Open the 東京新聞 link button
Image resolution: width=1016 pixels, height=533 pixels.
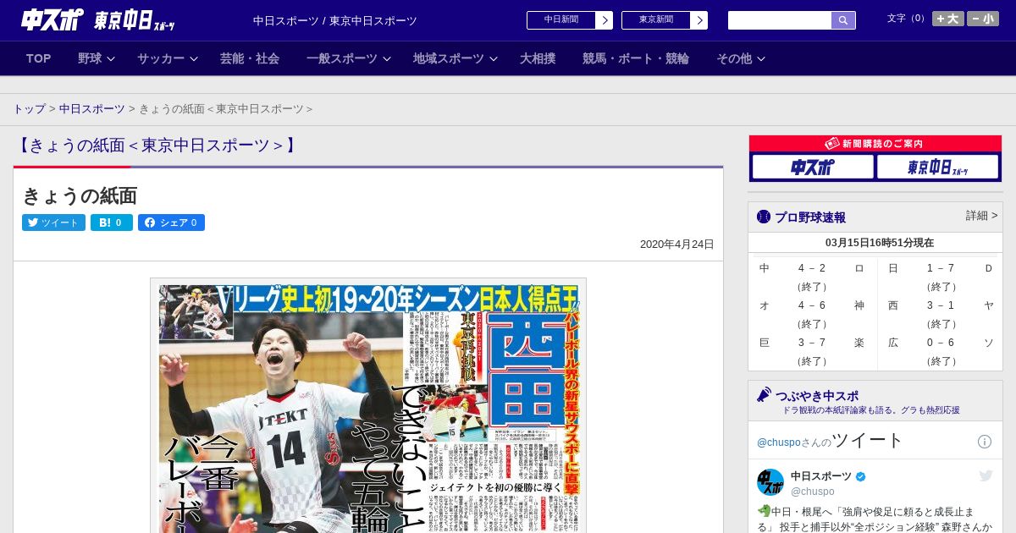click(656, 20)
